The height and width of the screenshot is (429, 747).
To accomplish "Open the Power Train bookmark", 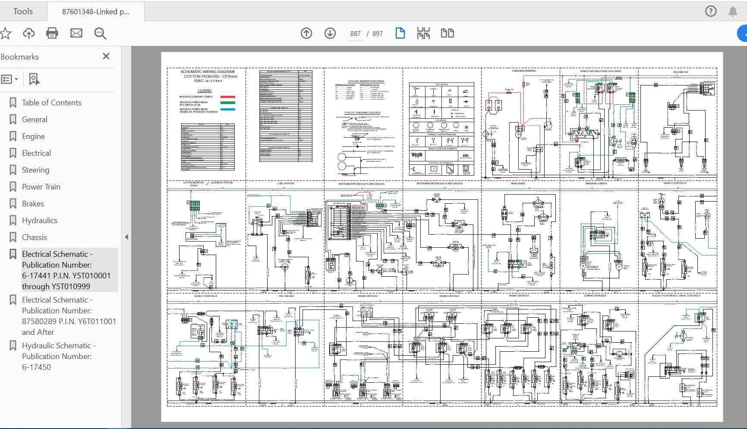I will (x=41, y=187).
